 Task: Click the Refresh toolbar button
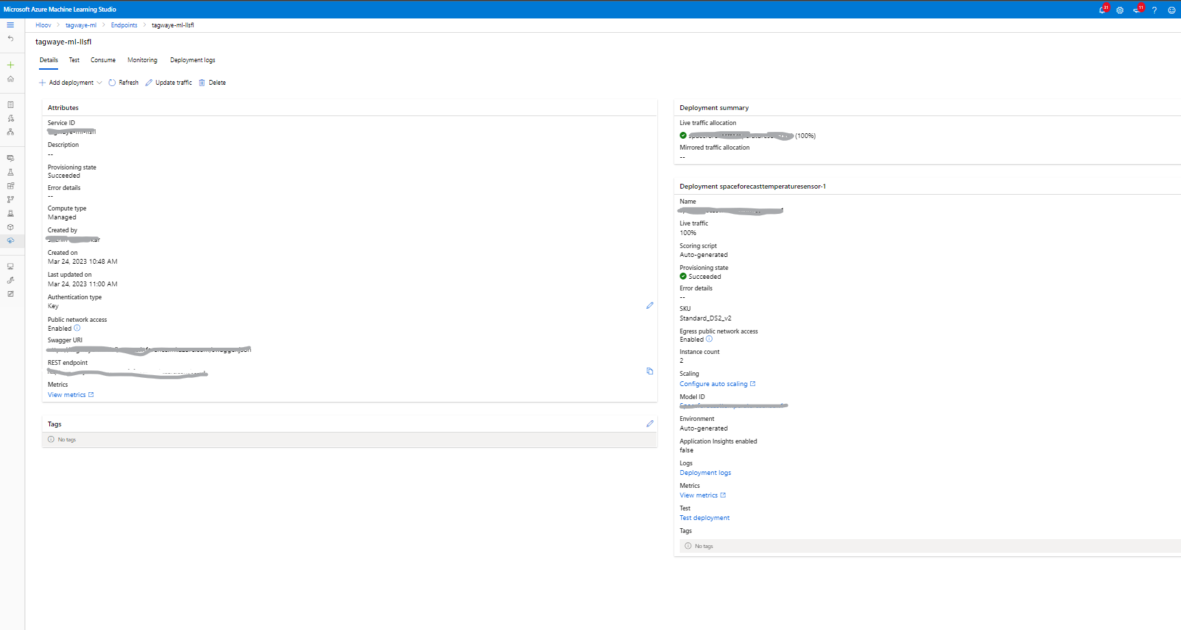[124, 83]
